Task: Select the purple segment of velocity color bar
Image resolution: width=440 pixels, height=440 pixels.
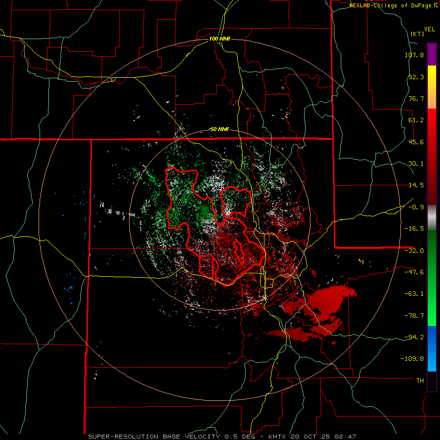Action: 432,55
